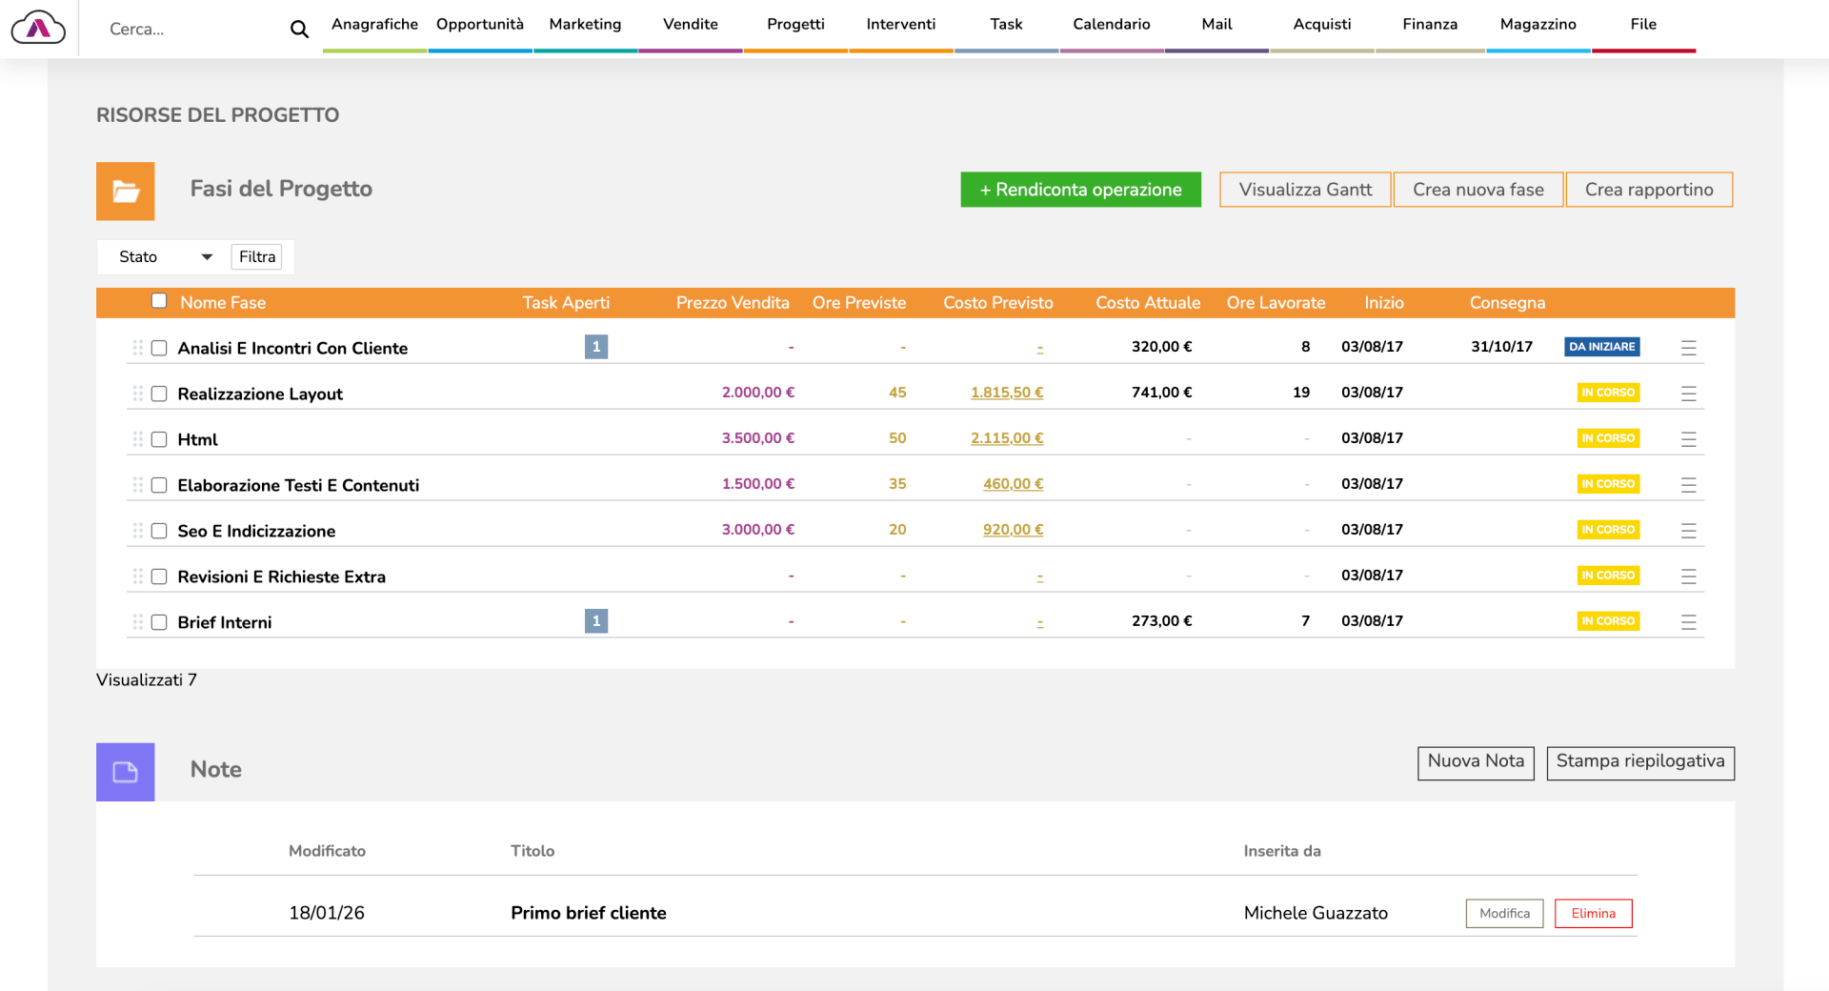Image resolution: width=1829 pixels, height=991 pixels.
Task: Select the Revisioni E Richieste Extra checkbox
Action: click(x=159, y=576)
